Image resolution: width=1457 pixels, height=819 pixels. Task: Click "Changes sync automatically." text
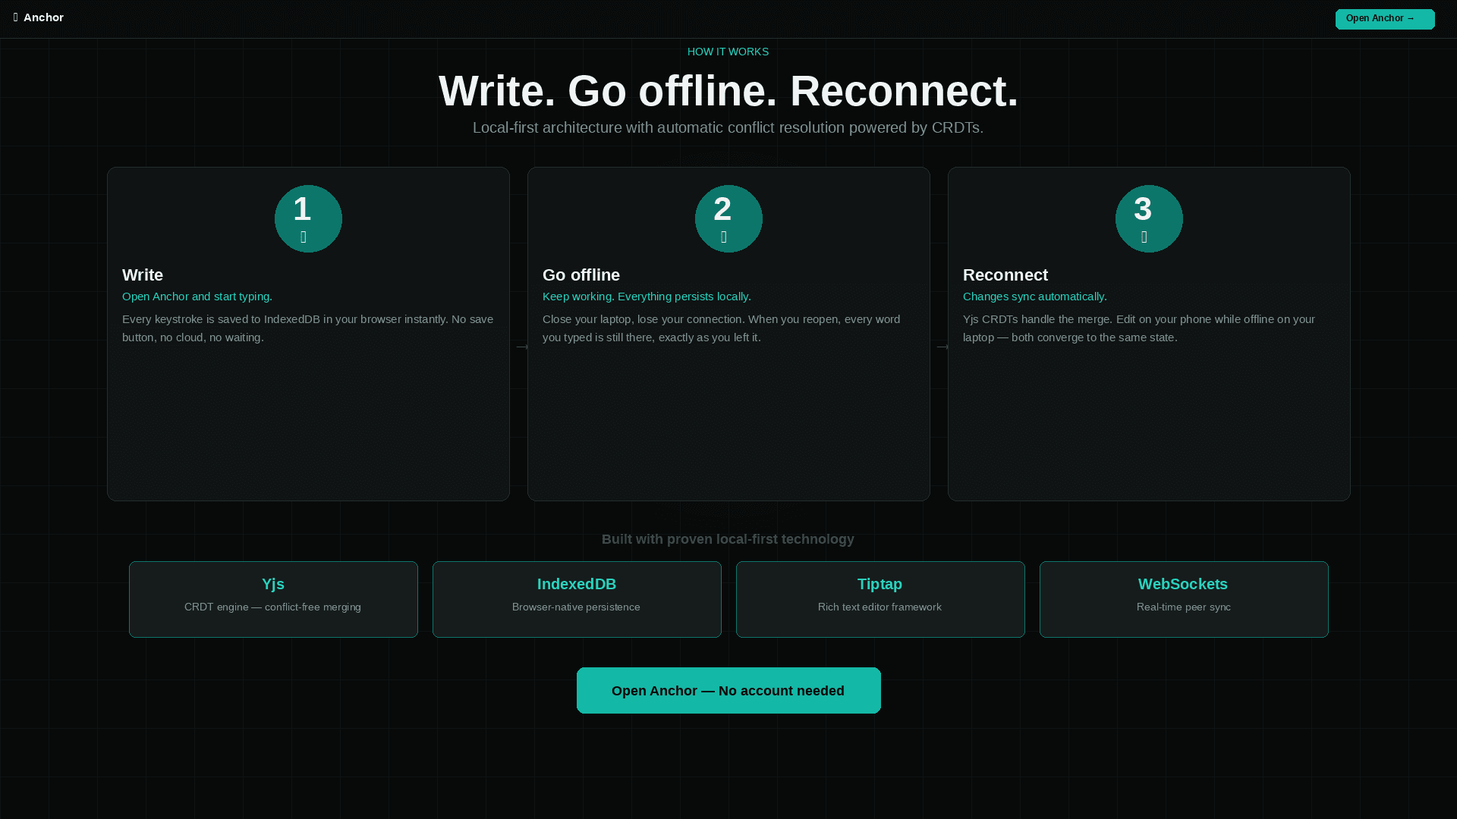point(1035,297)
